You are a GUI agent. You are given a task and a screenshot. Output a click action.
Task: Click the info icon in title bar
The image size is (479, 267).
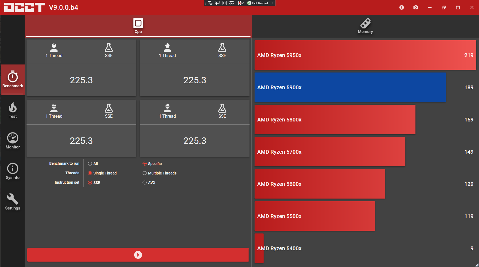(x=402, y=8)
